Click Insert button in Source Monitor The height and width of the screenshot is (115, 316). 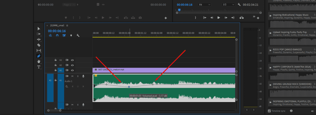(x=126, y=18)
